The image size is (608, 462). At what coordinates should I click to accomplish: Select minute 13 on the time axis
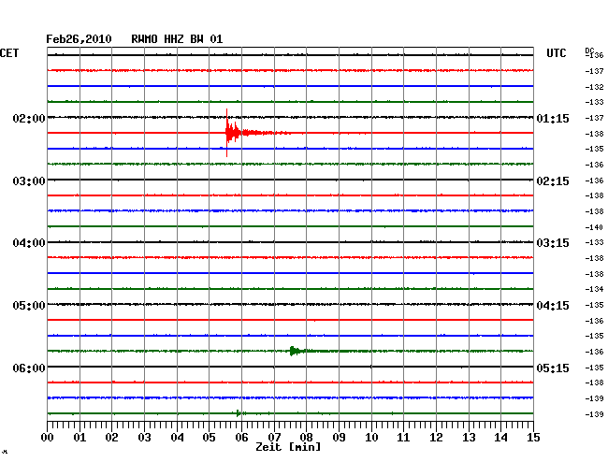pyautogui.click(x=469, y=437)
